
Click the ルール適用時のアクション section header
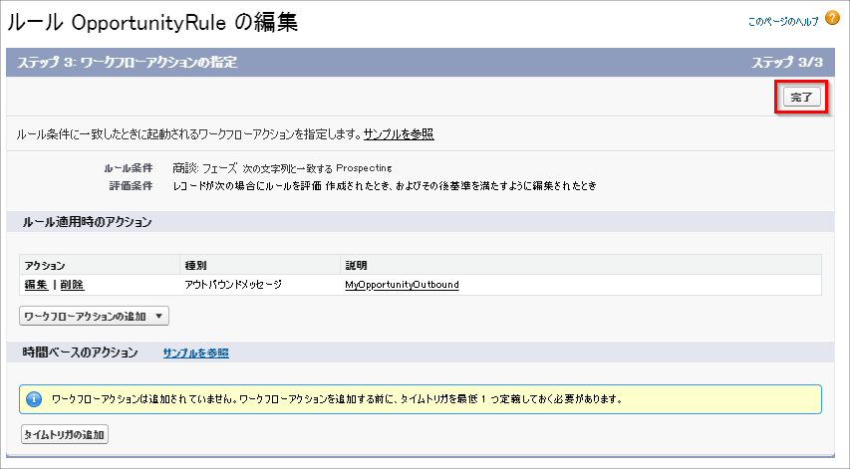[87, 222]
